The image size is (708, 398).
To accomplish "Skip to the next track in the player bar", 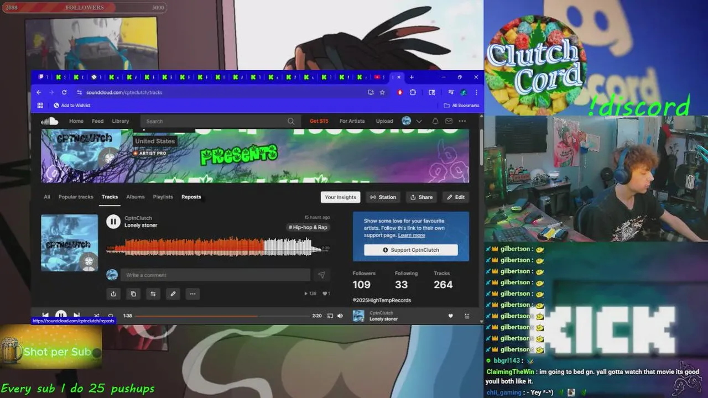I will coord(77,316).
